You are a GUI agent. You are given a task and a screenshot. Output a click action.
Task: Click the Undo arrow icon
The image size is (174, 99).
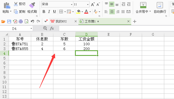coord(32,21)
